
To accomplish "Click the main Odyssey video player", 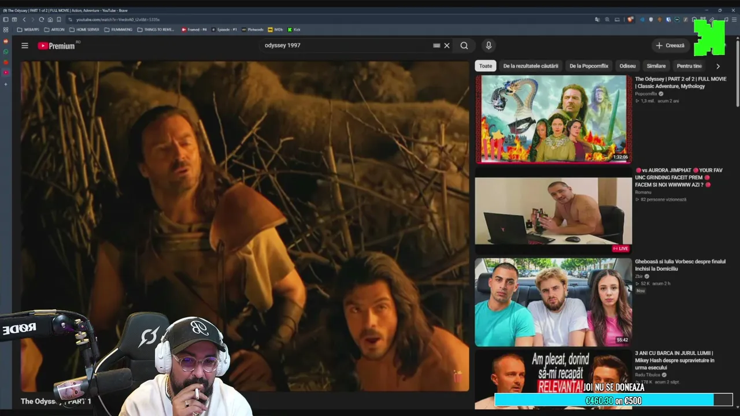I will (245, 226).
